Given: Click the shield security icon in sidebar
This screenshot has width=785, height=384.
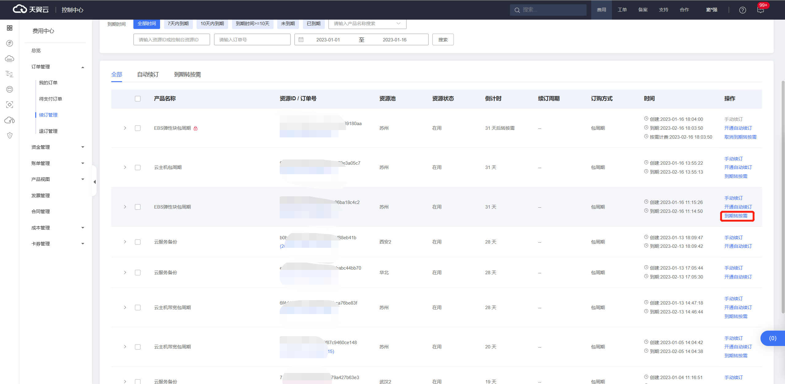Looking at the screenshot, I should pos(10,135).
